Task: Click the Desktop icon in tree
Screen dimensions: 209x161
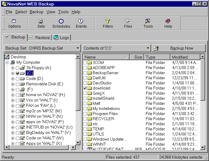Action: [x=7, y=57]
